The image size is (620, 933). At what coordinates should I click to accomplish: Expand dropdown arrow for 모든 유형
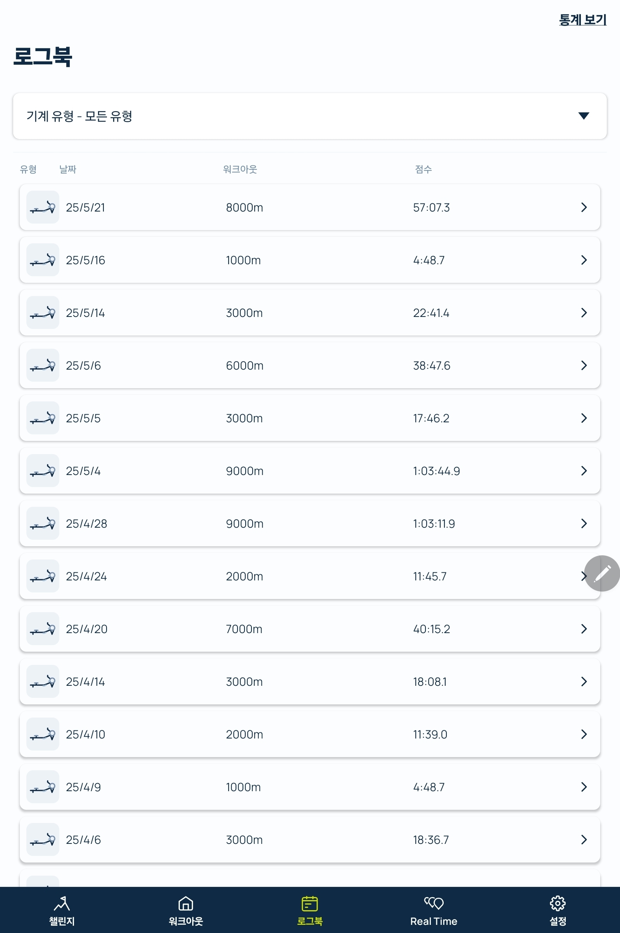point(584,115)
